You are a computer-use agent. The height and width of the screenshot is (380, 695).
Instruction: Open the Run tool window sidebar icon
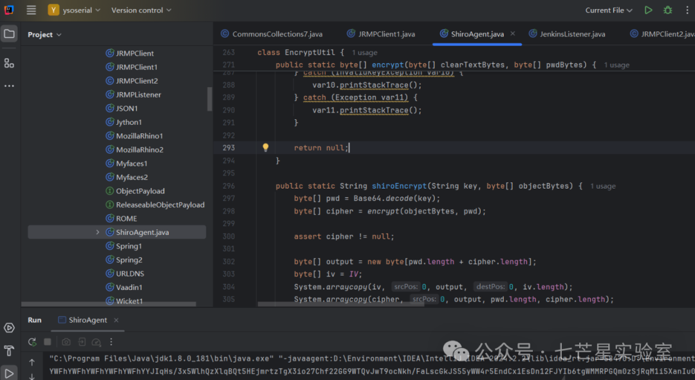tap(9, 372)
